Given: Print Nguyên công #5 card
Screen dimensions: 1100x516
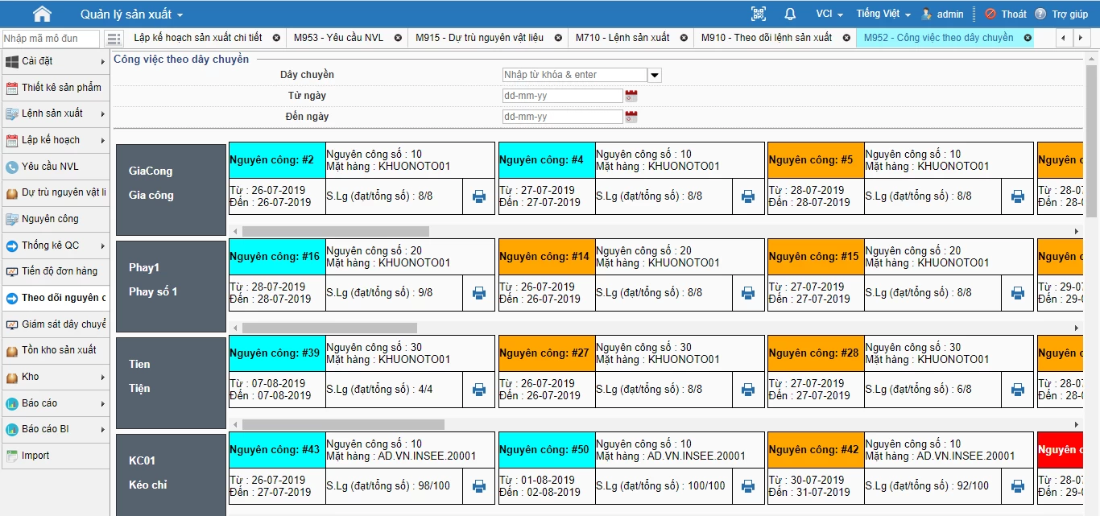Looking at the screenshot, I should 1018,196.
